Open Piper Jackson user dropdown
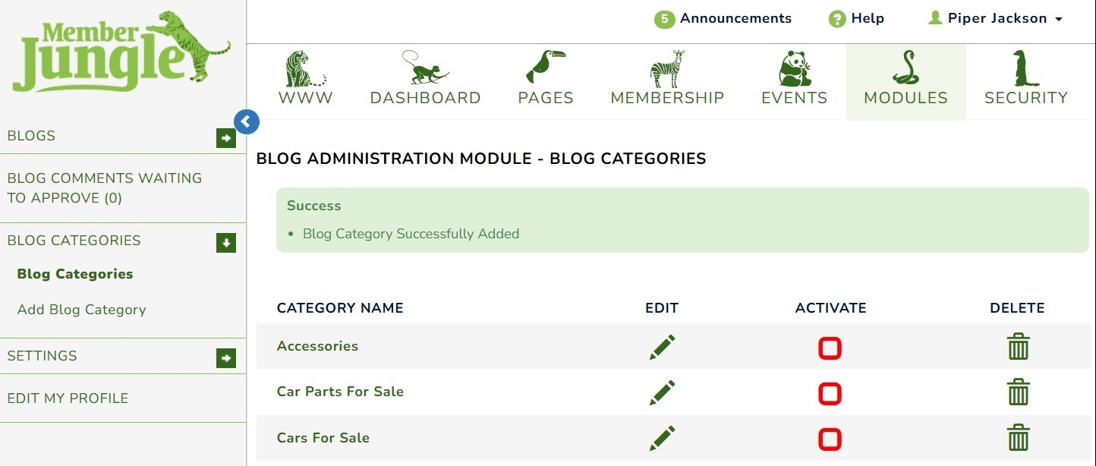The image size is (1096, 466). [x=997, y=19]
